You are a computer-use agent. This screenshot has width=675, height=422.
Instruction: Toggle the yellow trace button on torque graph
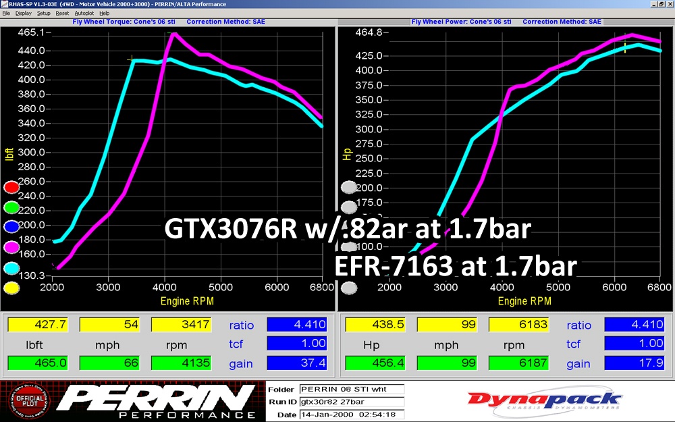coord(11,288)
